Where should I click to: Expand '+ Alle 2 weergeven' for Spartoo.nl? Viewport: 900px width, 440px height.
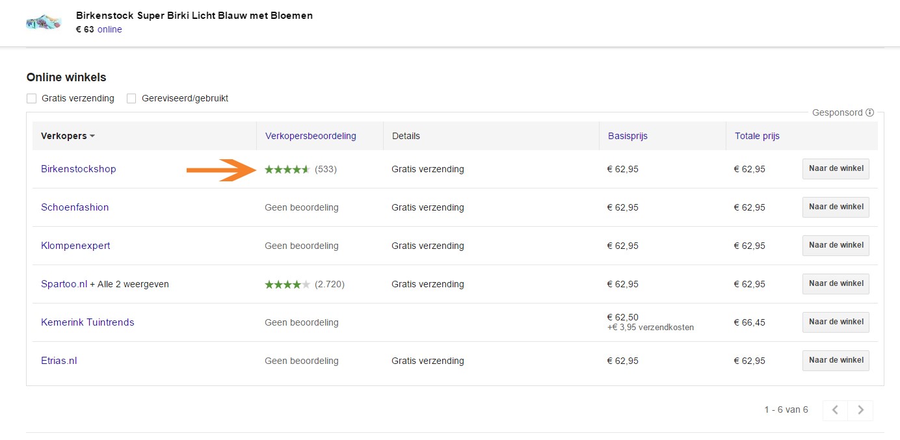point(129,284)
